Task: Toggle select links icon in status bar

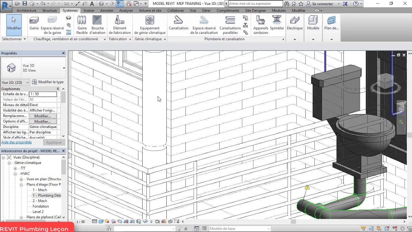Action: tap(363, 229)
